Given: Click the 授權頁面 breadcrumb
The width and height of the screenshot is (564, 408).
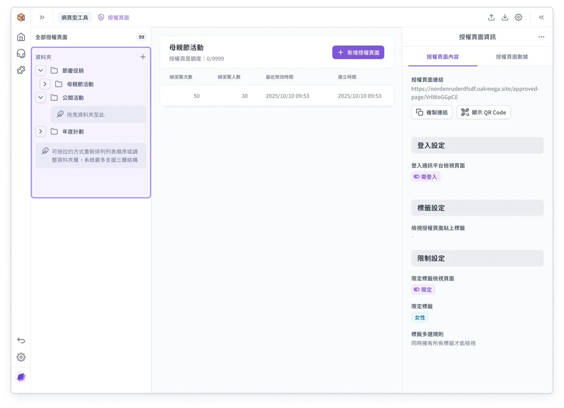Looking at the screenshot, I should [x=114, y=17].
